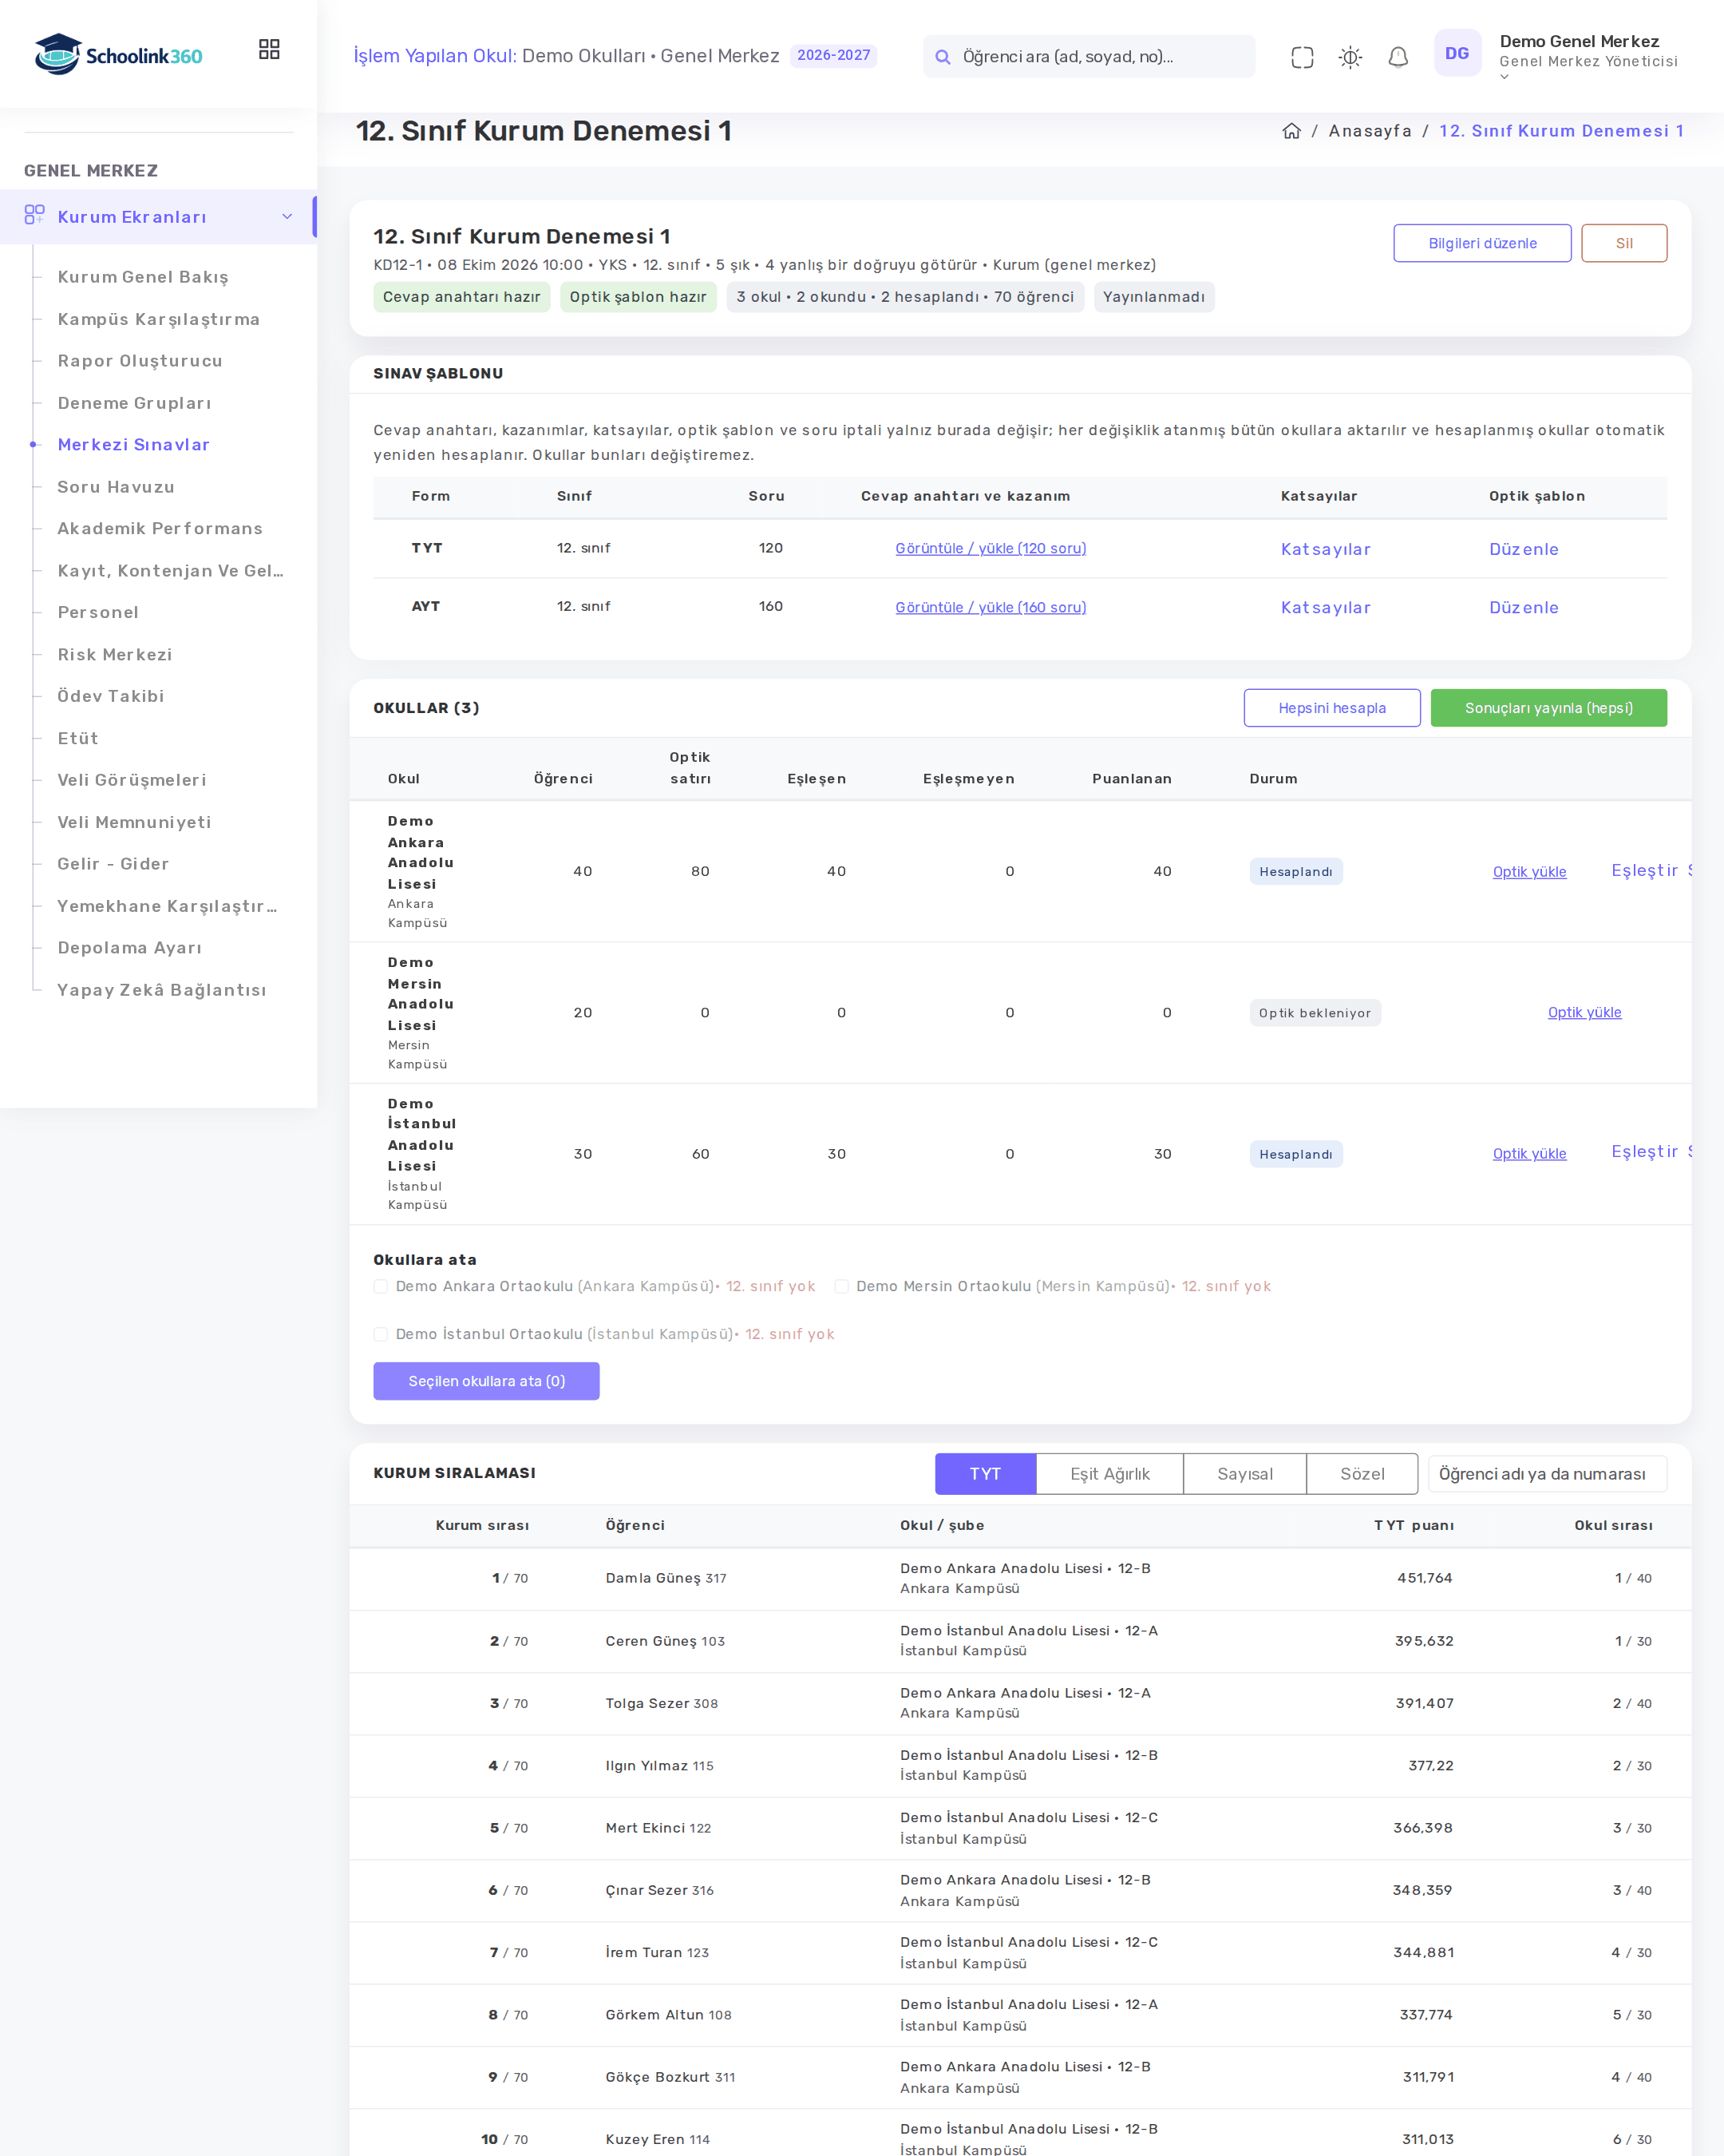Click the 2026-2027 year badge
The height and width of the screenshot is (2156, 1724).
click(x=833, y=55)
